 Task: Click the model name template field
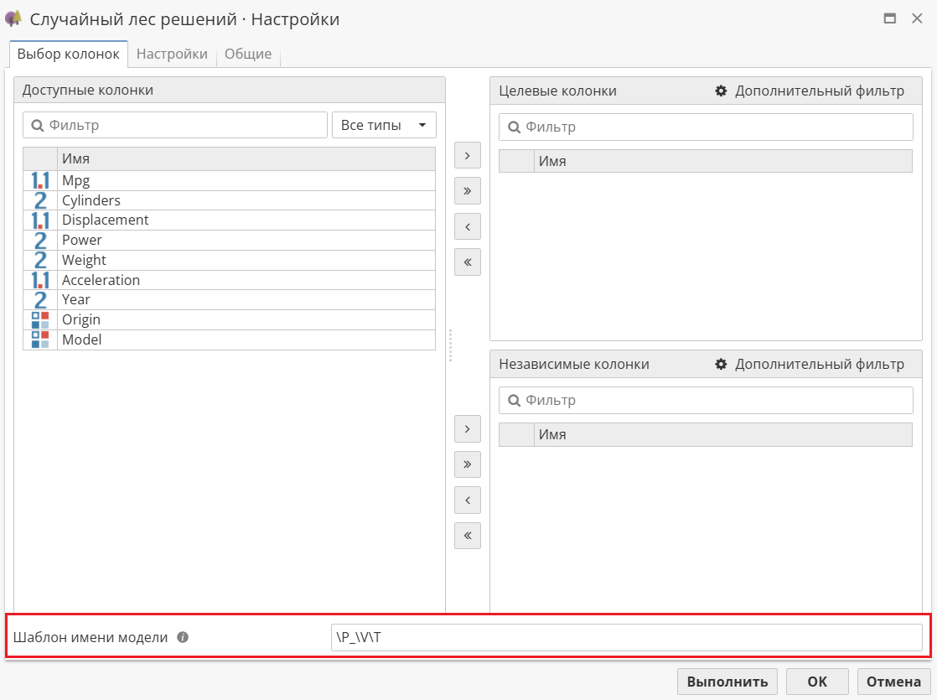tap(626, 637)
